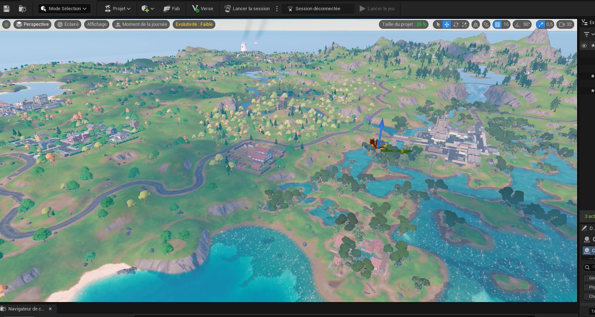
Task: Open scale snap value 0,5
Action: point(549,24)
